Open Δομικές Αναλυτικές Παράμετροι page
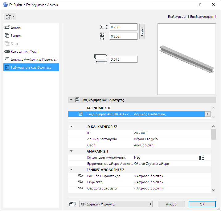The height and width of the screenshot is (211, 221). (31, 59)
